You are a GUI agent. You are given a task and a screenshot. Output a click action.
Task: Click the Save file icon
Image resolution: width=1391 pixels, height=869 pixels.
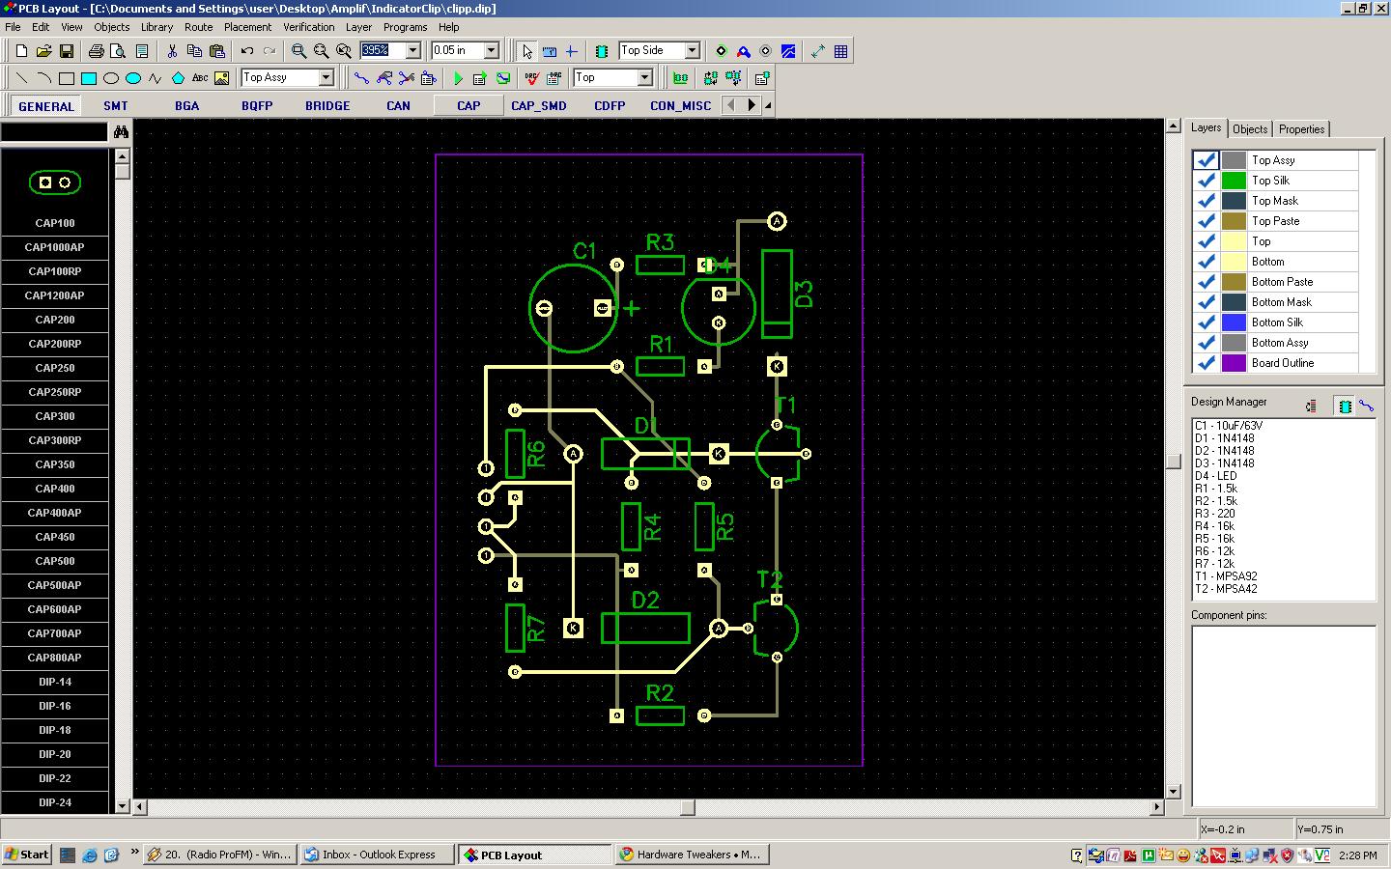pyautogui.click(x=67, y=51)
